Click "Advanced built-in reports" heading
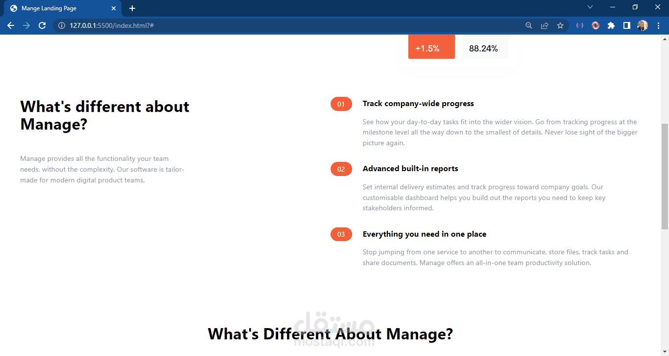Image resolution: width=669 pixels, height=356 pixels. pos(410,169)
